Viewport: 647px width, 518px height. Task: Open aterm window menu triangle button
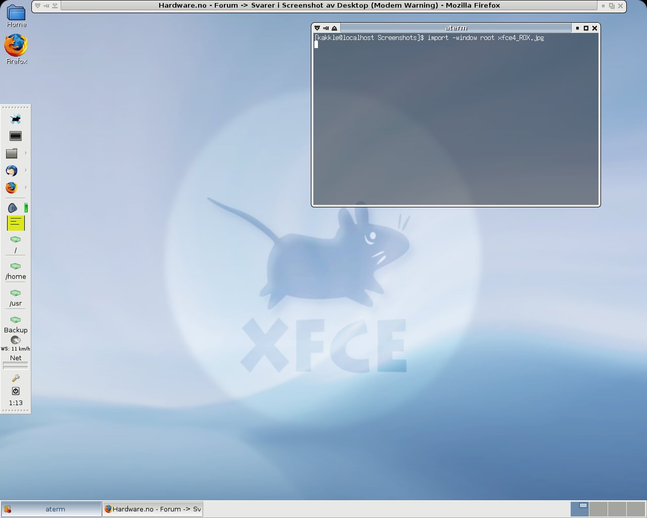(317, 28)
